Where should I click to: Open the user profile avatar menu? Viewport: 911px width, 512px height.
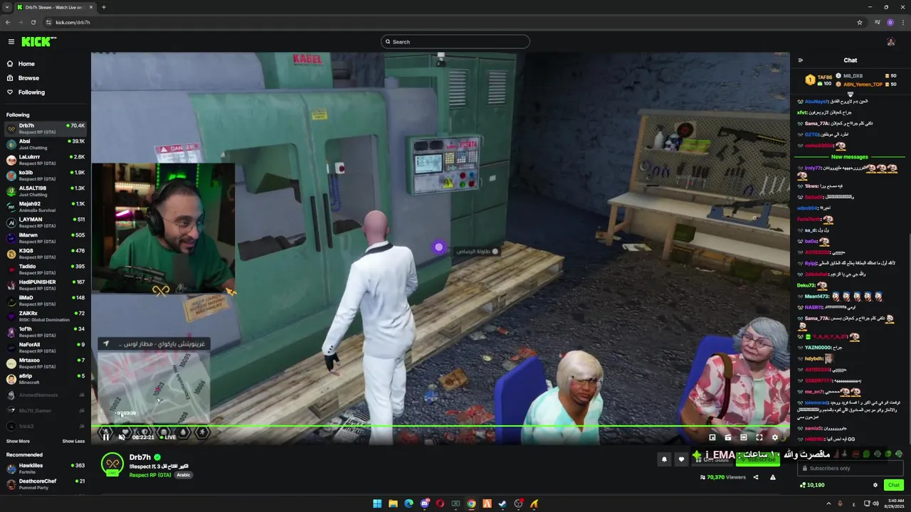pyautogui.click(x=890, y=42)
